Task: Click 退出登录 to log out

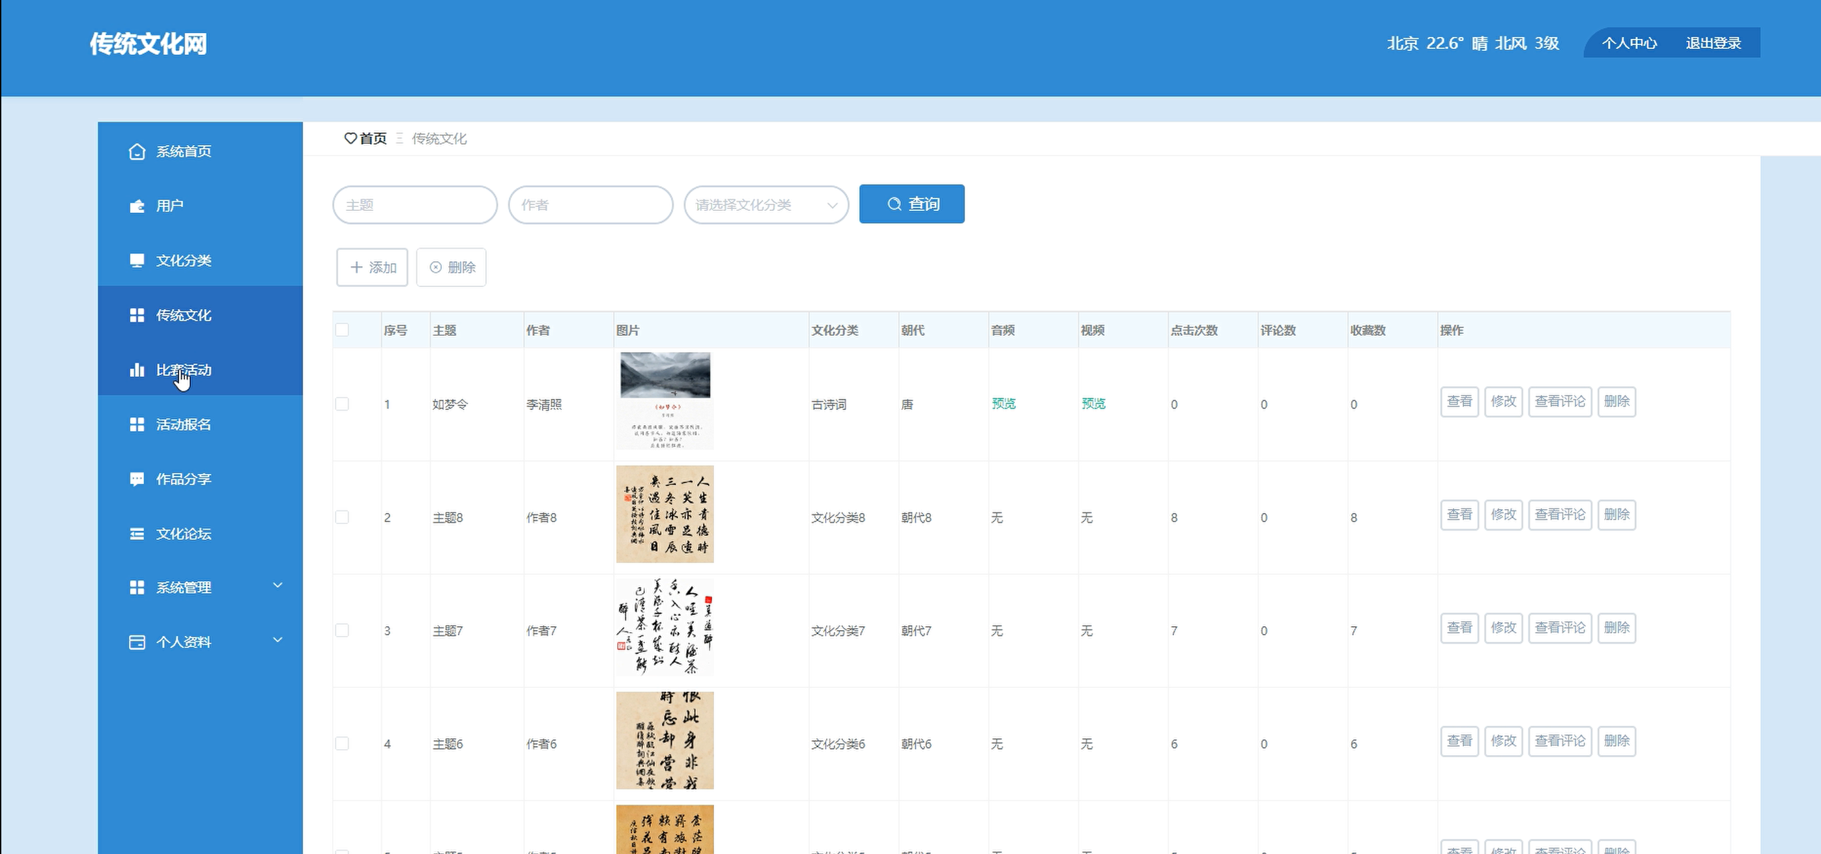Action: 1713,43
